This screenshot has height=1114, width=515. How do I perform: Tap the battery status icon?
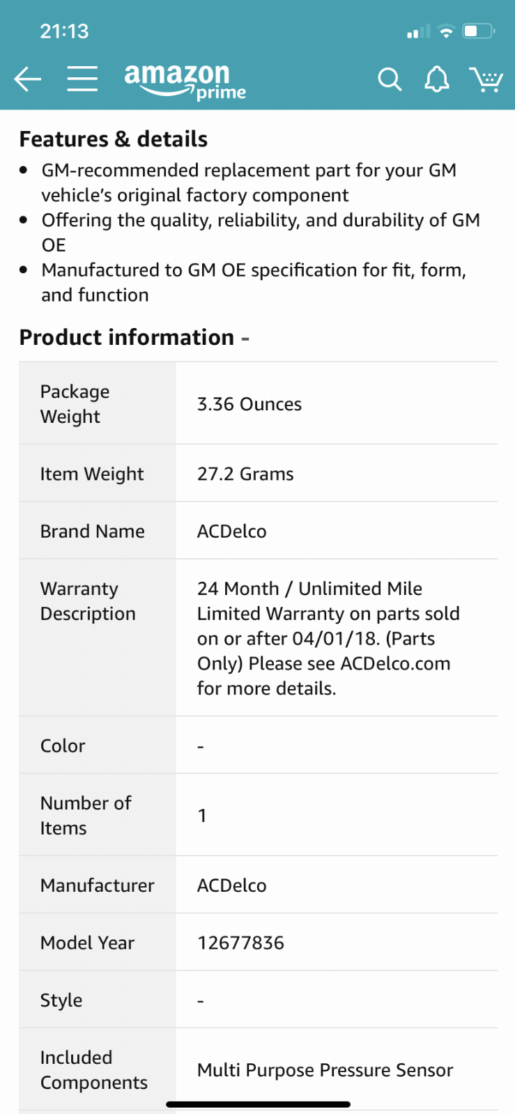click(479, 31)
